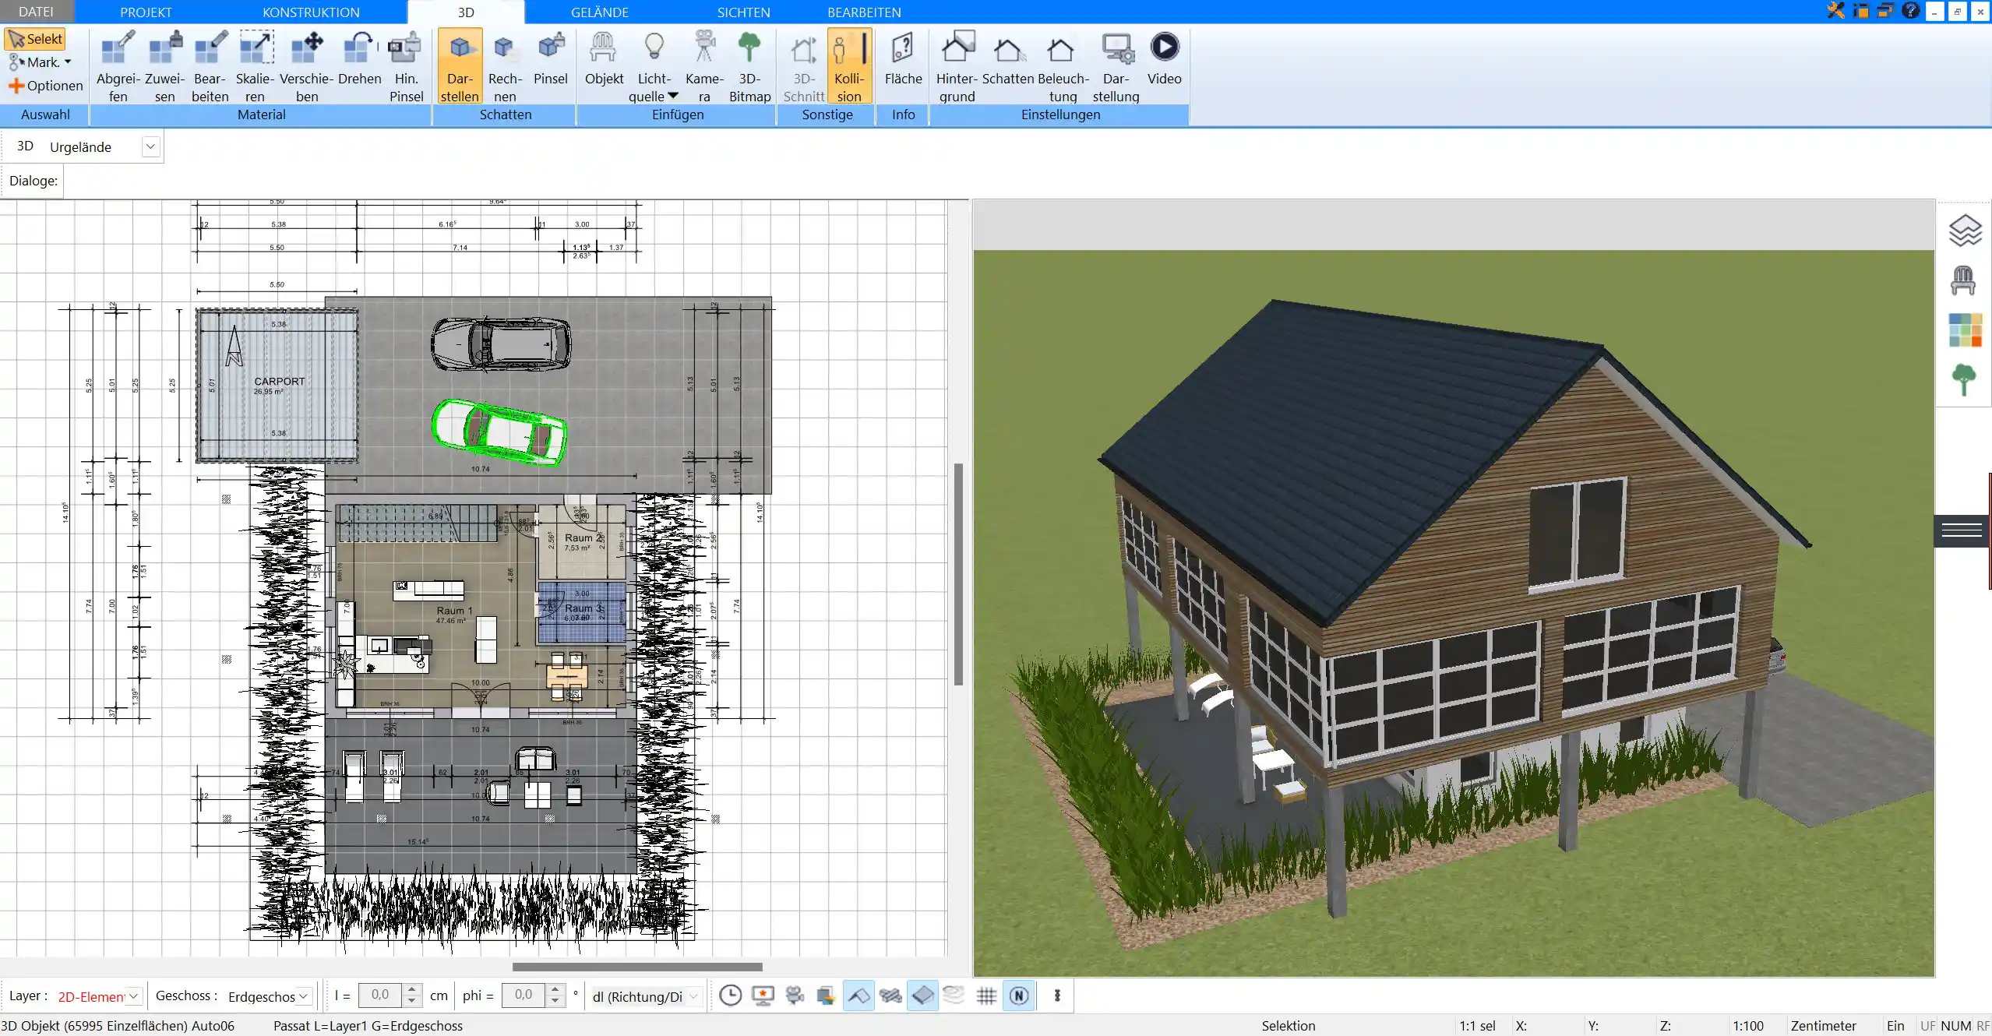Activate the Selekt tool
Screen dimensions: 1992x1036
35,39
